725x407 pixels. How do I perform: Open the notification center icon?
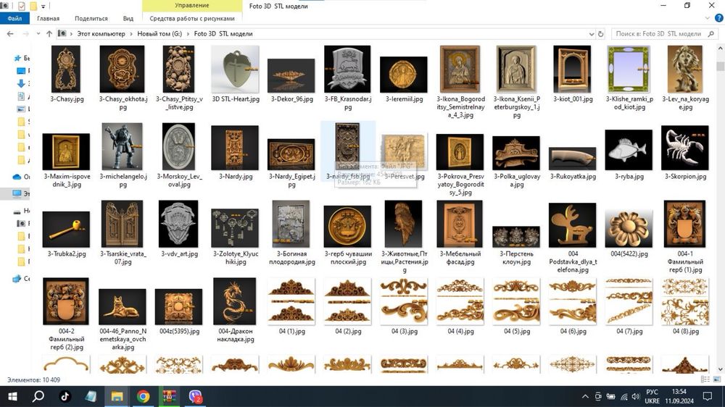(708, 396)
